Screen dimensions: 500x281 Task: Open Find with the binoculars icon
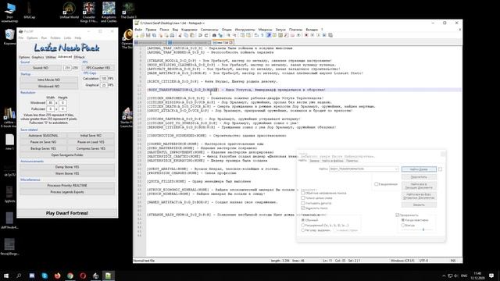coord(214,35)
